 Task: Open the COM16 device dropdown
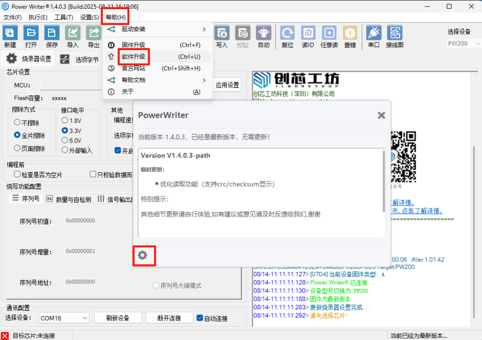pos(64,318)
